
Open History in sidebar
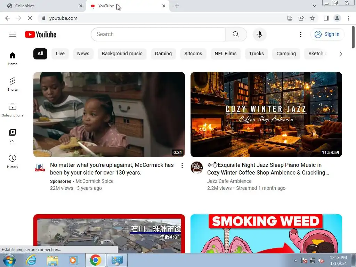(13, 162)
